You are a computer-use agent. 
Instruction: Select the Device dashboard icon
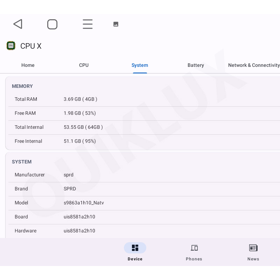(135, 248)
